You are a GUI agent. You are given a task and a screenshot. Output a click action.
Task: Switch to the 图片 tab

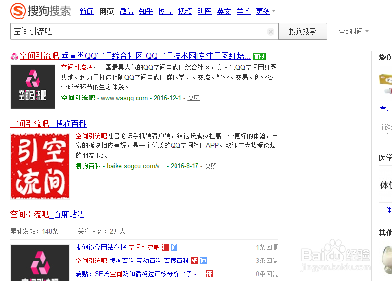165,11
